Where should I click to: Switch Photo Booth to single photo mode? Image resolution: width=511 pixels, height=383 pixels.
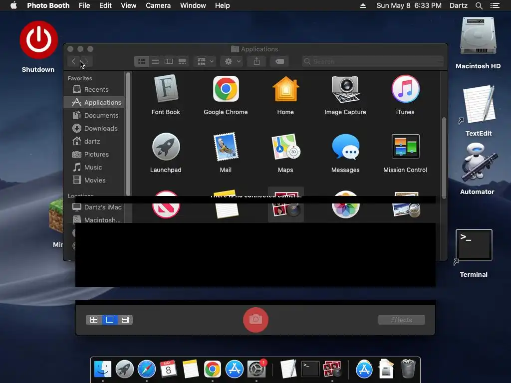point(110,320)
